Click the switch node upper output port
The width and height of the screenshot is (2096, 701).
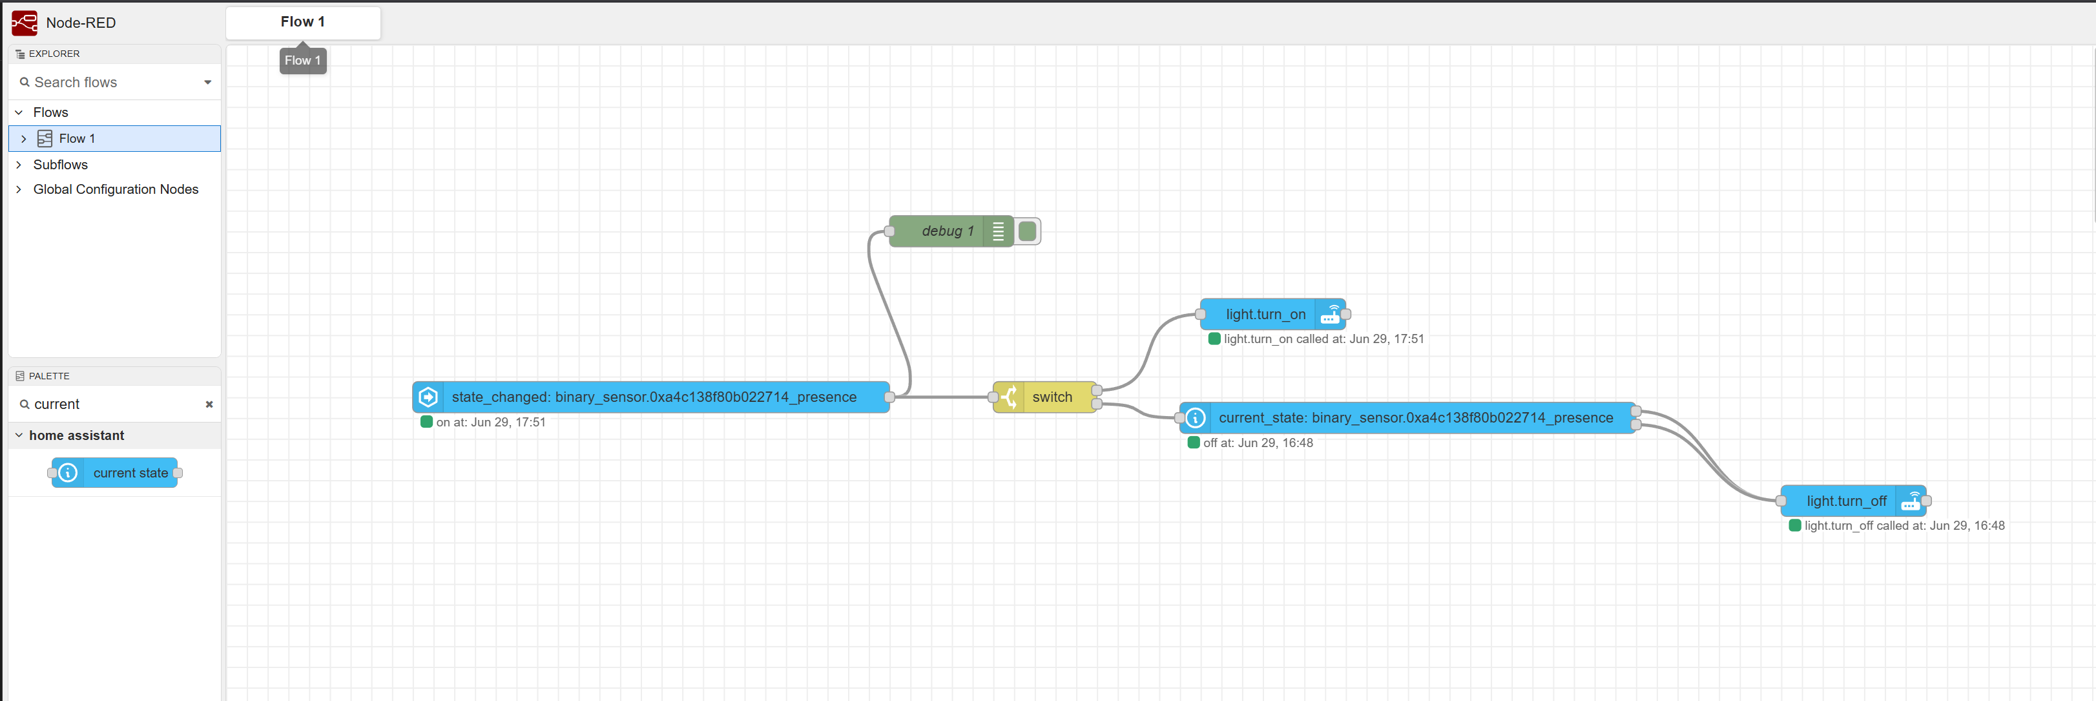click(1097, 391)
